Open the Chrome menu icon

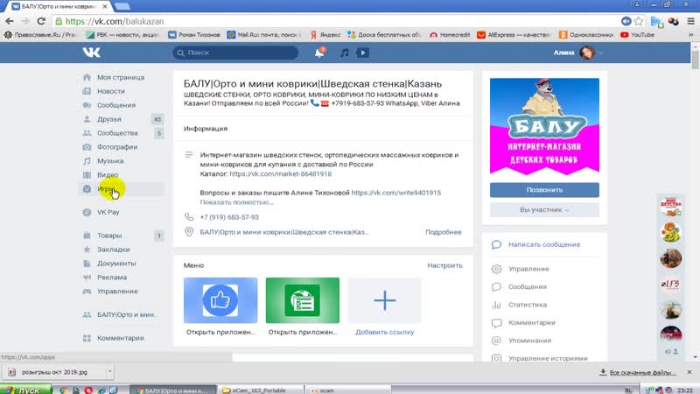pos(690,21)
